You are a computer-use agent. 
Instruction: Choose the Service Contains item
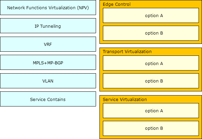48,99
